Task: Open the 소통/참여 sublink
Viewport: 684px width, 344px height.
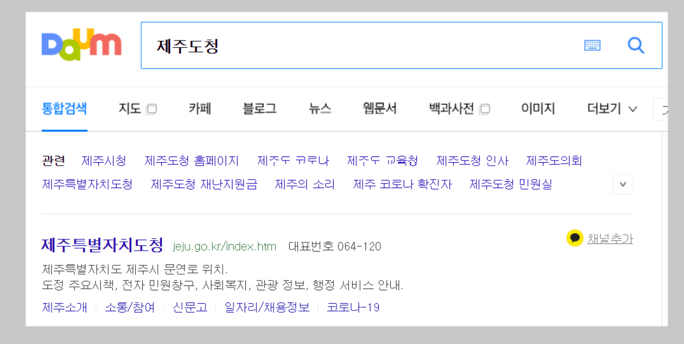Action: (x=130, y=307)
